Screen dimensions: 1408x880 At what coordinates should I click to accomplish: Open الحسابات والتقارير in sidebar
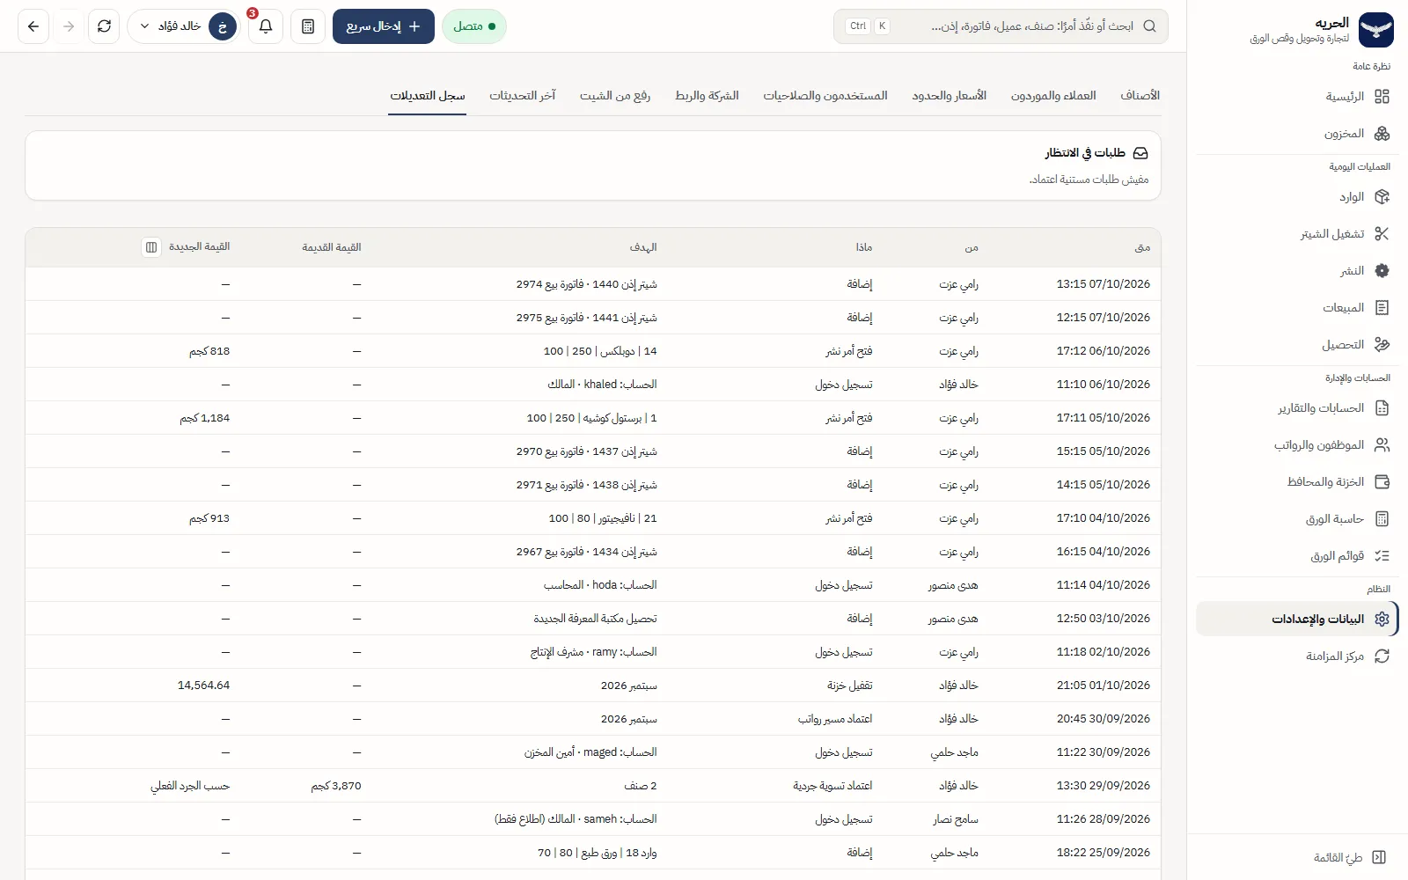coord(1297,408)
